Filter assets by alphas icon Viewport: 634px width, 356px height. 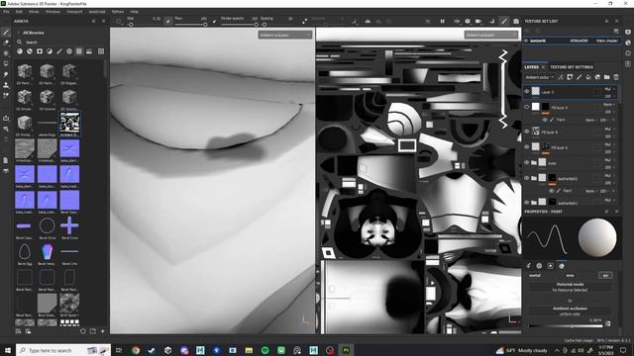(69, 51)
